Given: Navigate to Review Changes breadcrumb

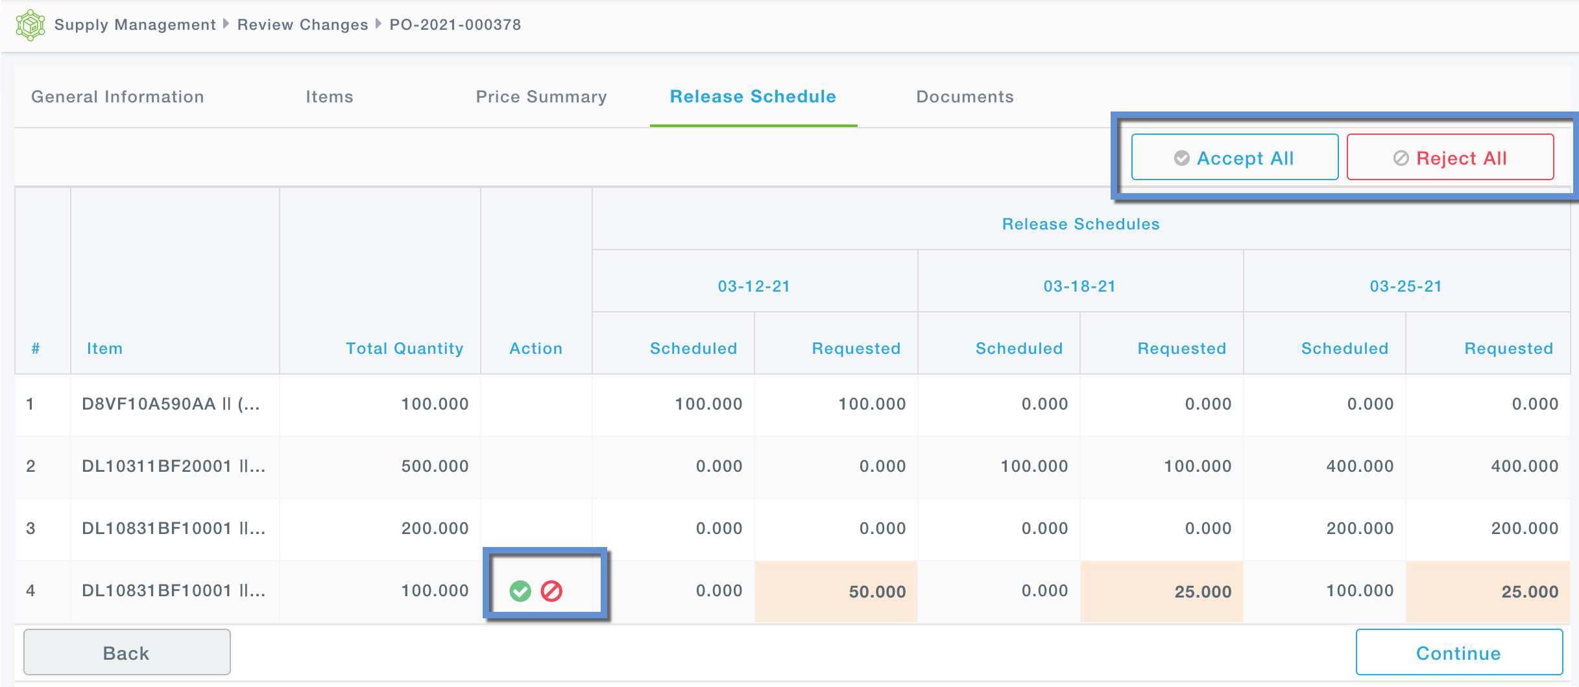Looking at the screenshot, I should pyautogui.click(x=302, y=25).
